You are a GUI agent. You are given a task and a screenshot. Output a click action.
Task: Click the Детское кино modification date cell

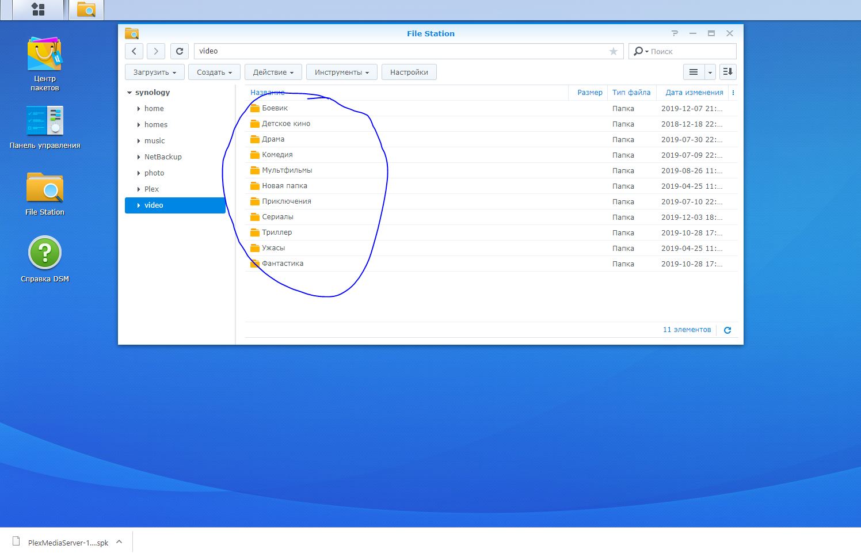[x=692, y=124]
